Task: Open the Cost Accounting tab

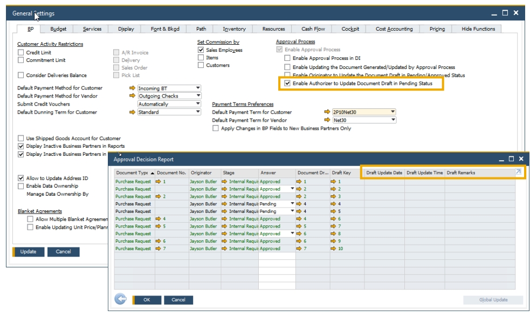Action: (x=394, y=29)
